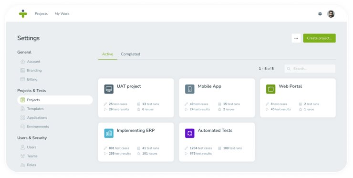Click '8 test cases' in Web Portal
The image size is (353, 178).
279,104
